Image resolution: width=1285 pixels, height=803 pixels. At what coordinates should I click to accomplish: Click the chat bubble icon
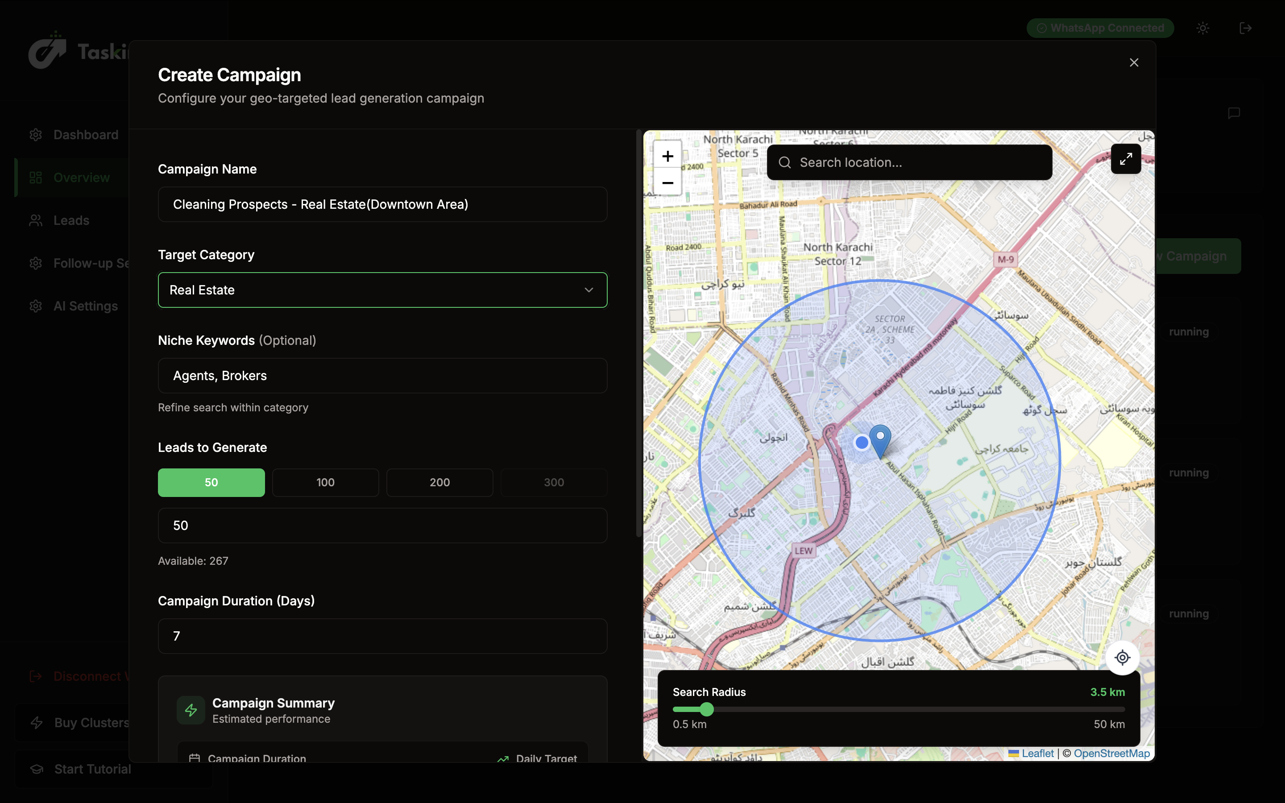tap(1234, 113)
